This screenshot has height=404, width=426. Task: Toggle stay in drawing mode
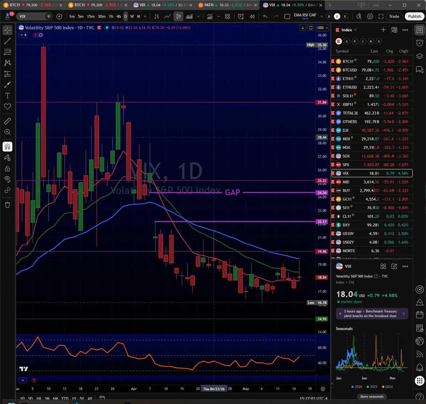(7, 158)
